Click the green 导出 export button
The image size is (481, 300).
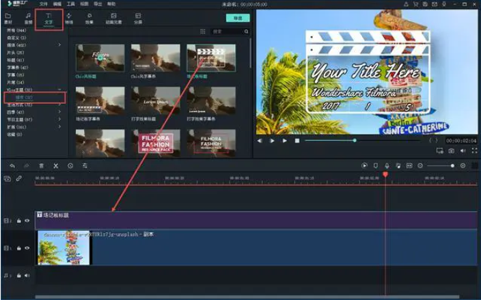tap(237, 18)
